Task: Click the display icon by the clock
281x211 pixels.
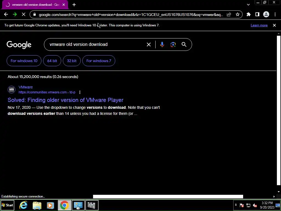Action: [x=278, y=206]
